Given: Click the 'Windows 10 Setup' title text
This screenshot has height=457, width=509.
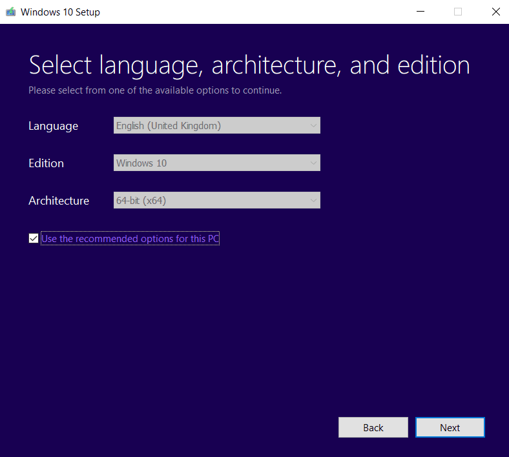Looking at the screenshot, I should (x=60, y=12).
